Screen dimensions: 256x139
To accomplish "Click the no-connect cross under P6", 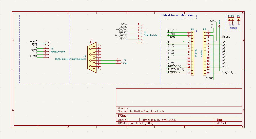I will click(x=239, y=25).
